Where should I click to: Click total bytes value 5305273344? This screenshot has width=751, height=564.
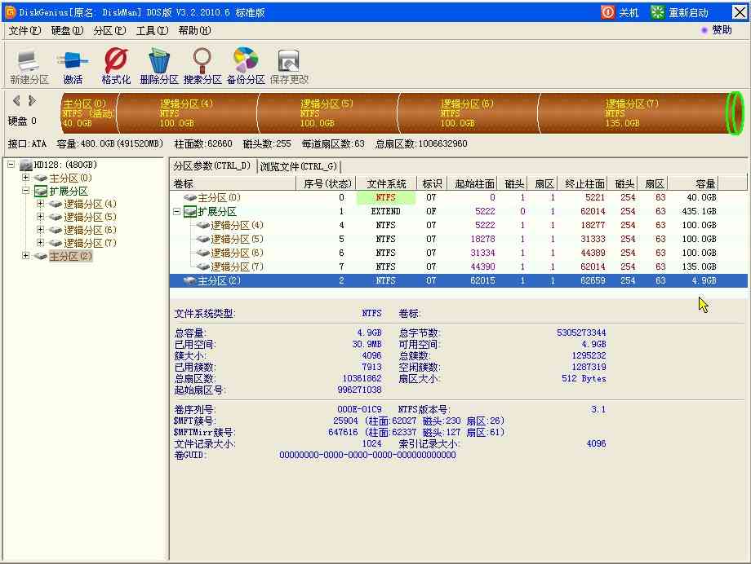click(x=581, y=333)
